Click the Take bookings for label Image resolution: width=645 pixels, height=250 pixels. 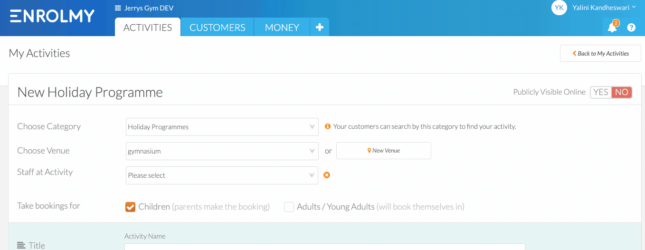(48, 206)
